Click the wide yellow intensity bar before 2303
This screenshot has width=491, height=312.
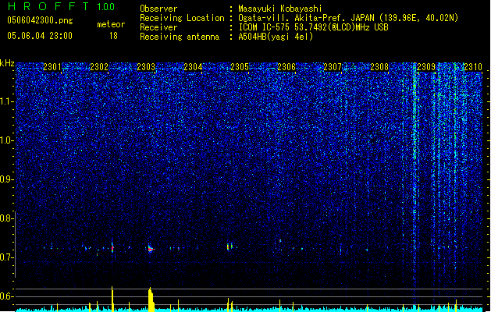tap(151, 300)
